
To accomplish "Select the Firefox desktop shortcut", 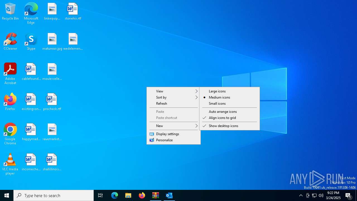I will pos(10,102).
